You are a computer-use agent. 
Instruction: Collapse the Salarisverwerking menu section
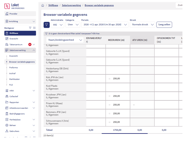click(34, 50)
